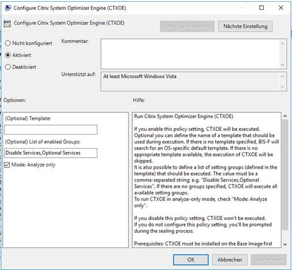Click the Übernehmen button
The height and width of the screenshot is (270, 292).
pos(268,260)
